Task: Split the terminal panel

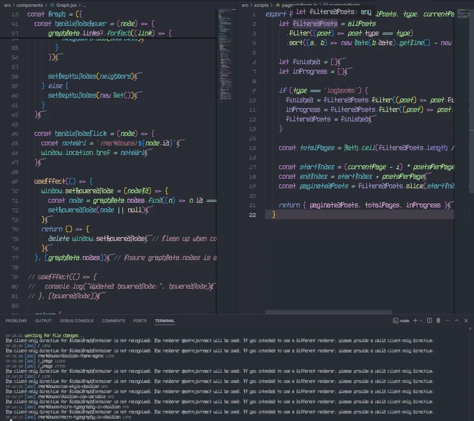Action: click(x=429, y=320)
